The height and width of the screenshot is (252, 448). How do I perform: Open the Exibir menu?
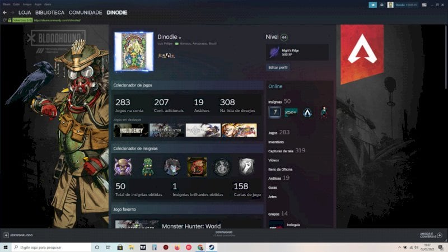[17, 4]
